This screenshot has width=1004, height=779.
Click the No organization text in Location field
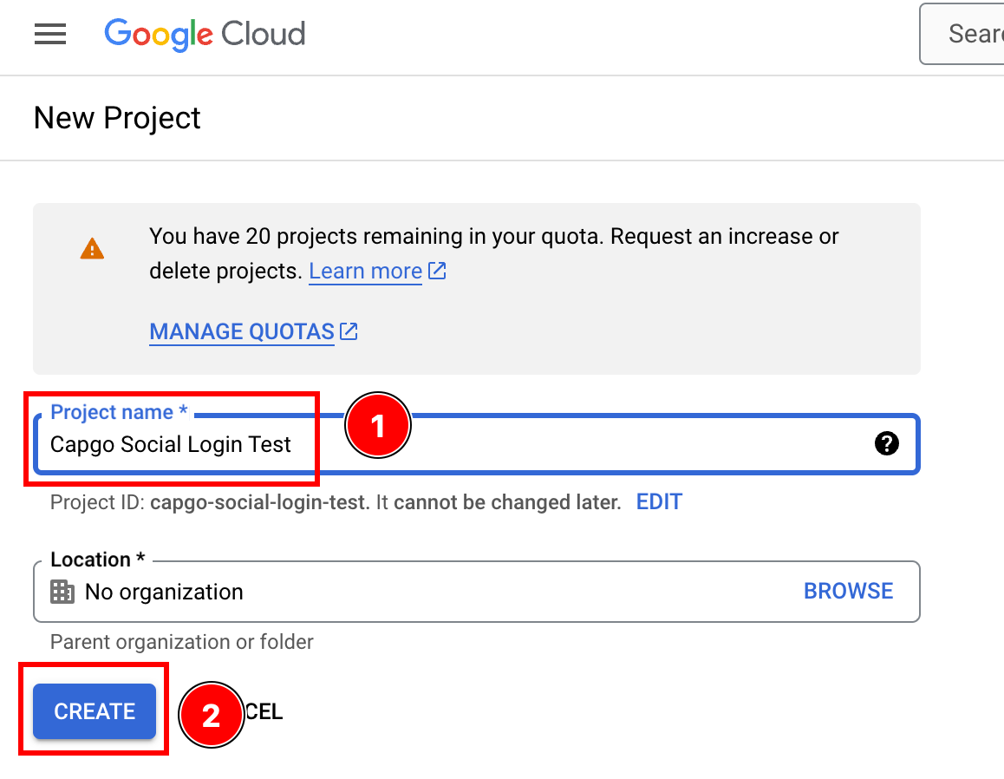tap(164, 592)
